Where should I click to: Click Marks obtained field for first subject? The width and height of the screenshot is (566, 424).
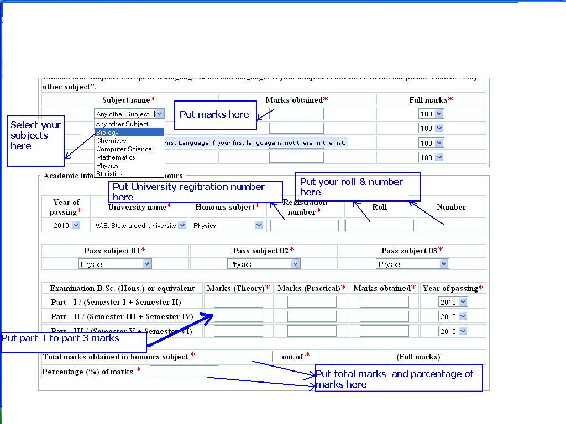296,114
